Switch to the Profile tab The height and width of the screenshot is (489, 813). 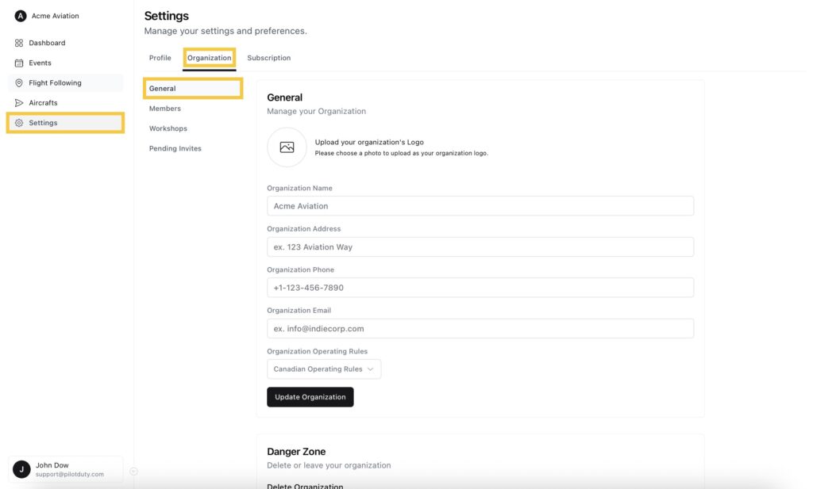point(160,57)
